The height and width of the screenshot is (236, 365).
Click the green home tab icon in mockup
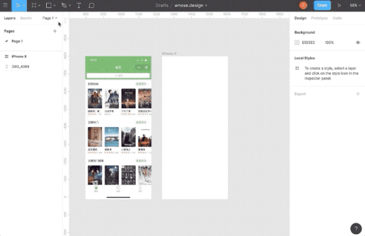(96, 189)
